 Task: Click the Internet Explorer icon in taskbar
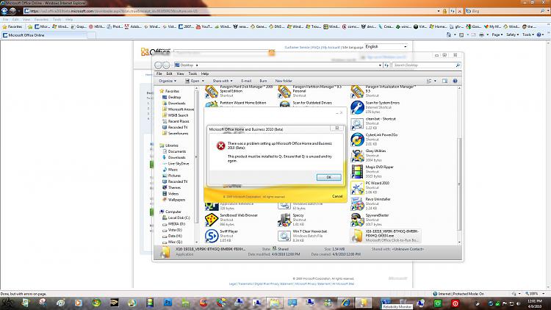tap(345, 303)
